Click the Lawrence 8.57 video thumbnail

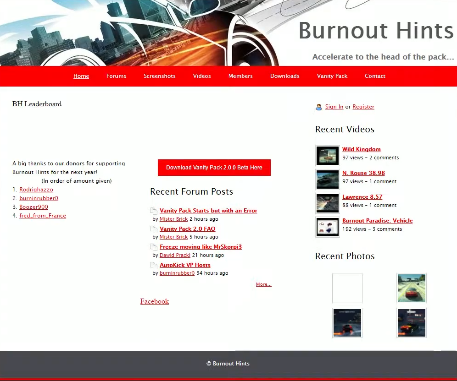(328, 203)
